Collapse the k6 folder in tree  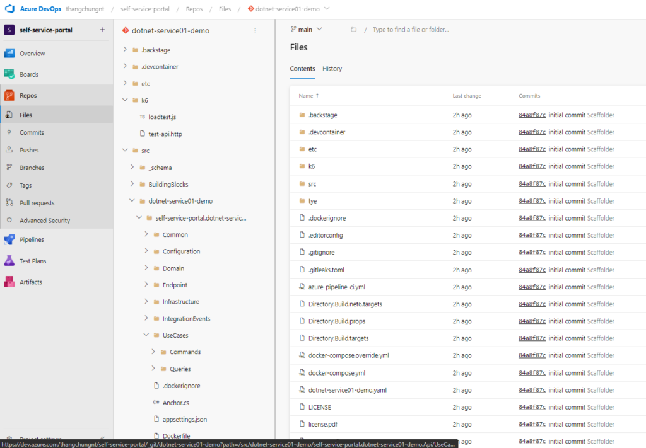pos(125,100)
